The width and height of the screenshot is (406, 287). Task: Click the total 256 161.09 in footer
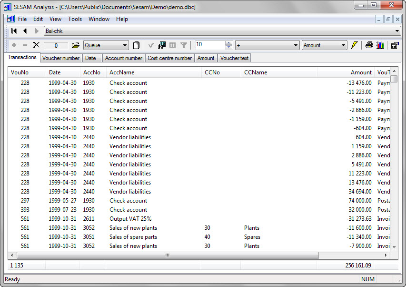(358, 266)
